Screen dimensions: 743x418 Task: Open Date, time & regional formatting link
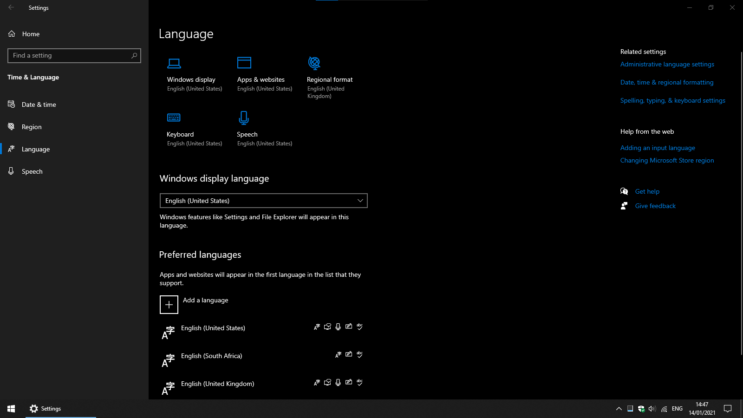(x=667, y=82)
